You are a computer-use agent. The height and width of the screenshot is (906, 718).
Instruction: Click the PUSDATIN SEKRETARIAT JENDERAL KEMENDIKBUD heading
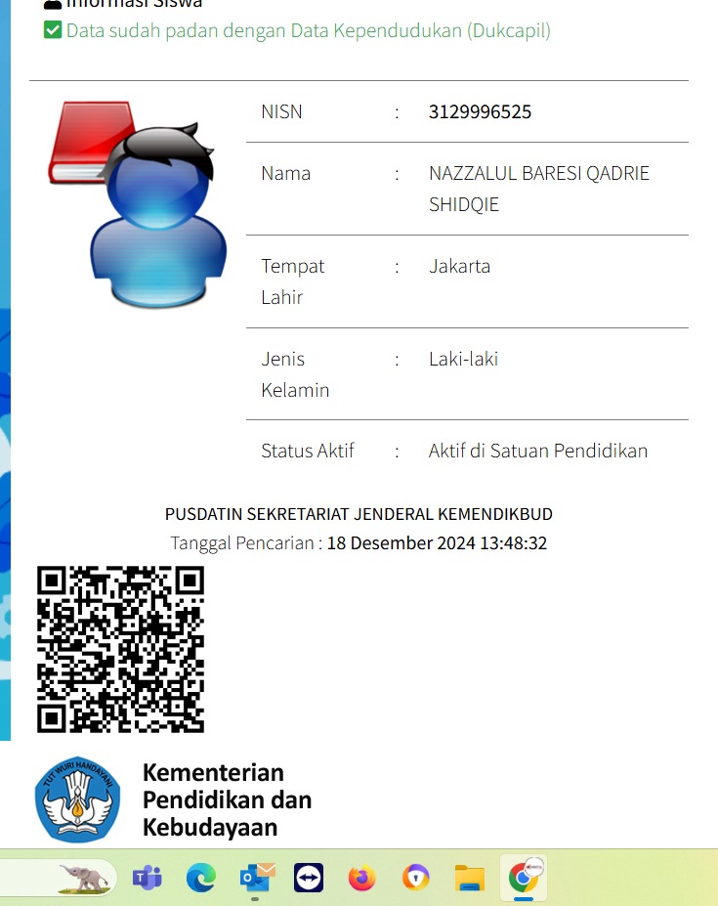pyautogui.click(x=359, y=514)
